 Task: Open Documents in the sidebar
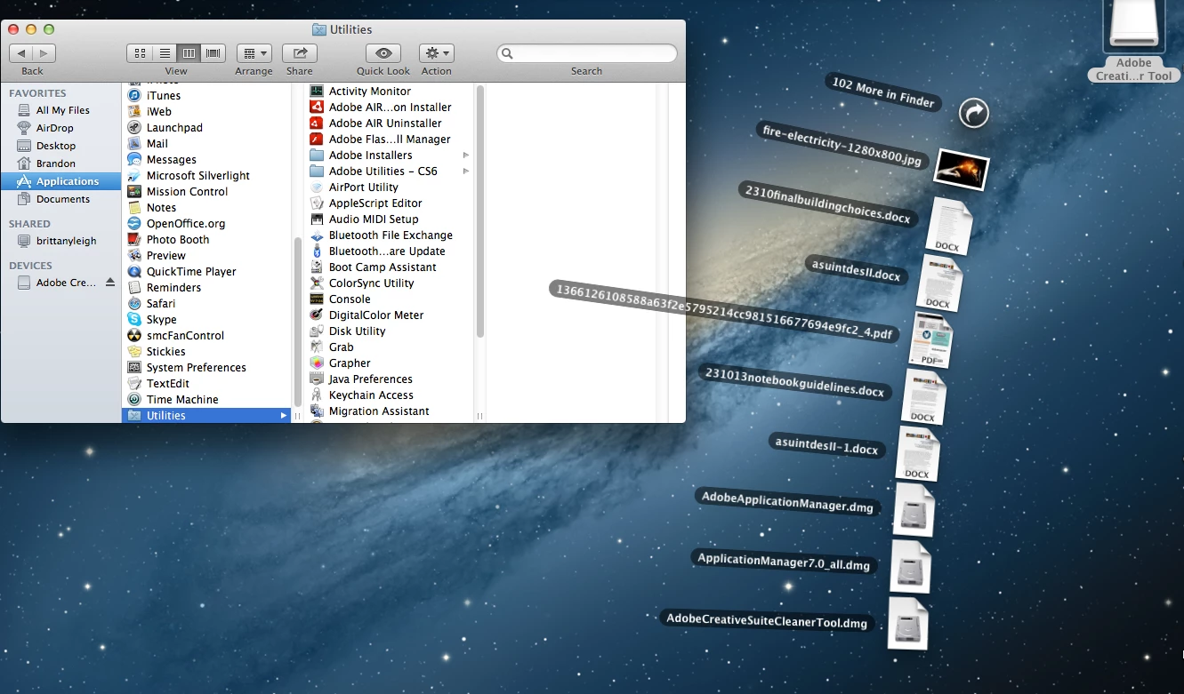[x=60, y=199]
